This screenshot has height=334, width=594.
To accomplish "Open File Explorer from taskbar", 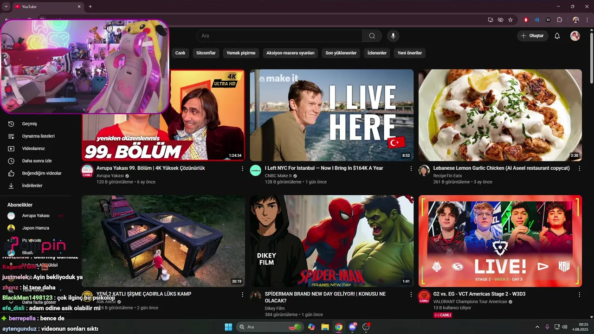I will (325, 327).
